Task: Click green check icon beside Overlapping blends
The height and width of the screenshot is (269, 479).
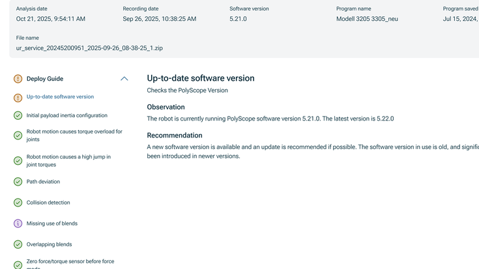Action: tap(18, 244)
